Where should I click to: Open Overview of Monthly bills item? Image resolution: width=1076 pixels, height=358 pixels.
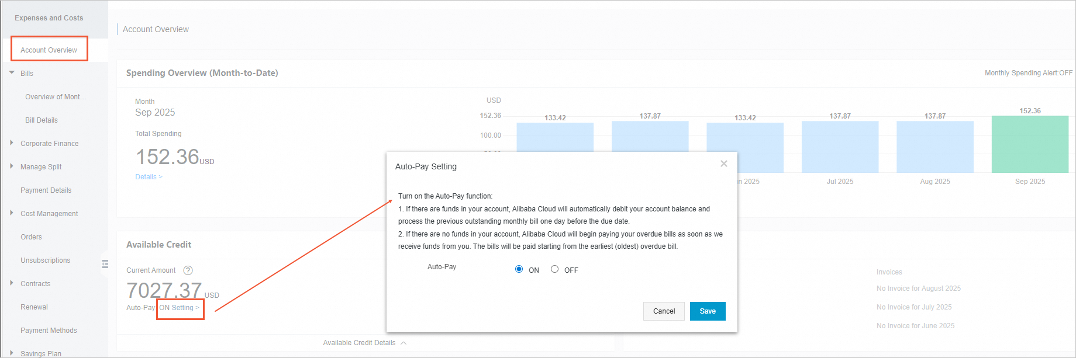56,97
